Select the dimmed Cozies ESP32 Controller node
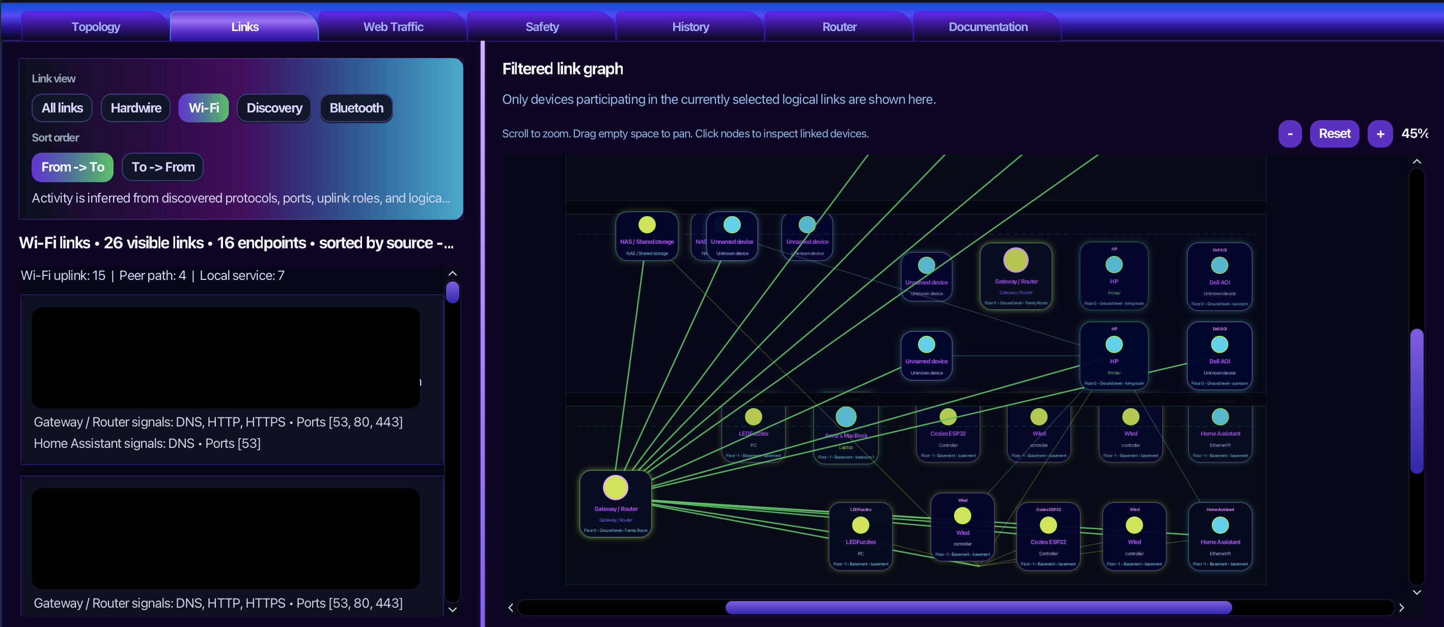The width and height of the screenshot is (1444, 627). point(948,429)
